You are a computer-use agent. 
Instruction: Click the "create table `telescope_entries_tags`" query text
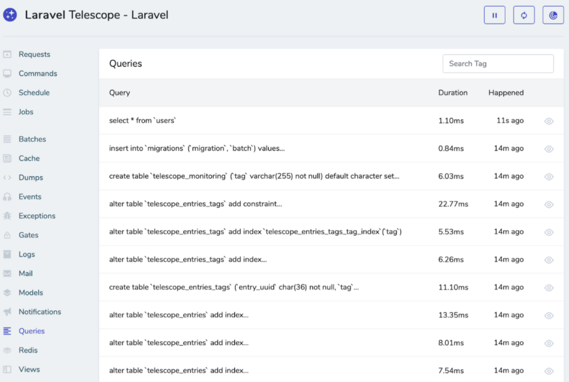pos(234,287)
